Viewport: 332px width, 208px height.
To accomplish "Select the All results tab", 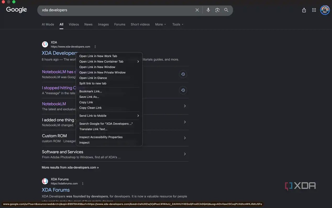I will point(61,24).
